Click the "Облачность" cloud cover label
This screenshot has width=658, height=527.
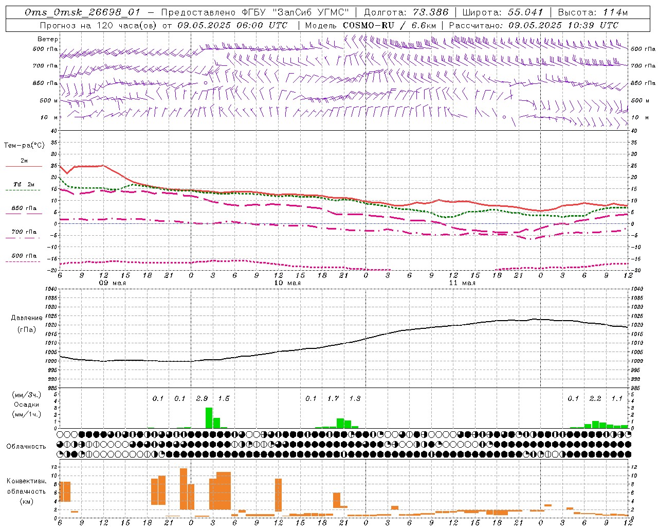[26, 447]
